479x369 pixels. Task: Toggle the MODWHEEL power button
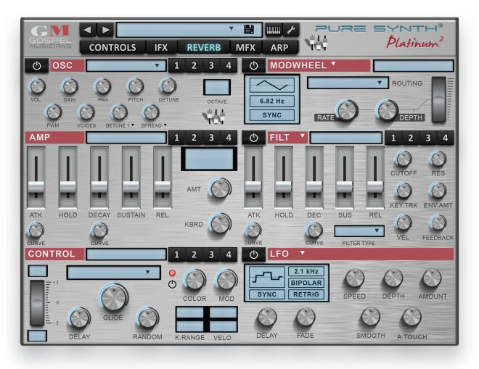tap(253, 66)
